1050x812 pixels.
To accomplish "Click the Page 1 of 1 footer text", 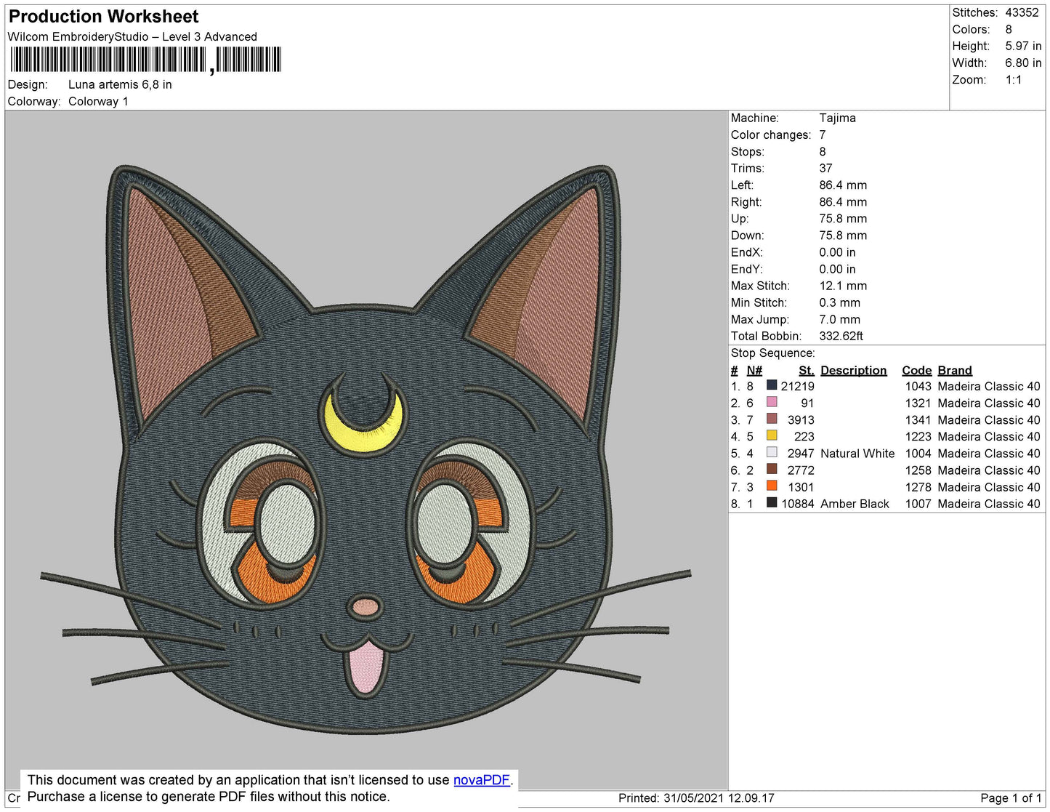I will (1010, 798).
